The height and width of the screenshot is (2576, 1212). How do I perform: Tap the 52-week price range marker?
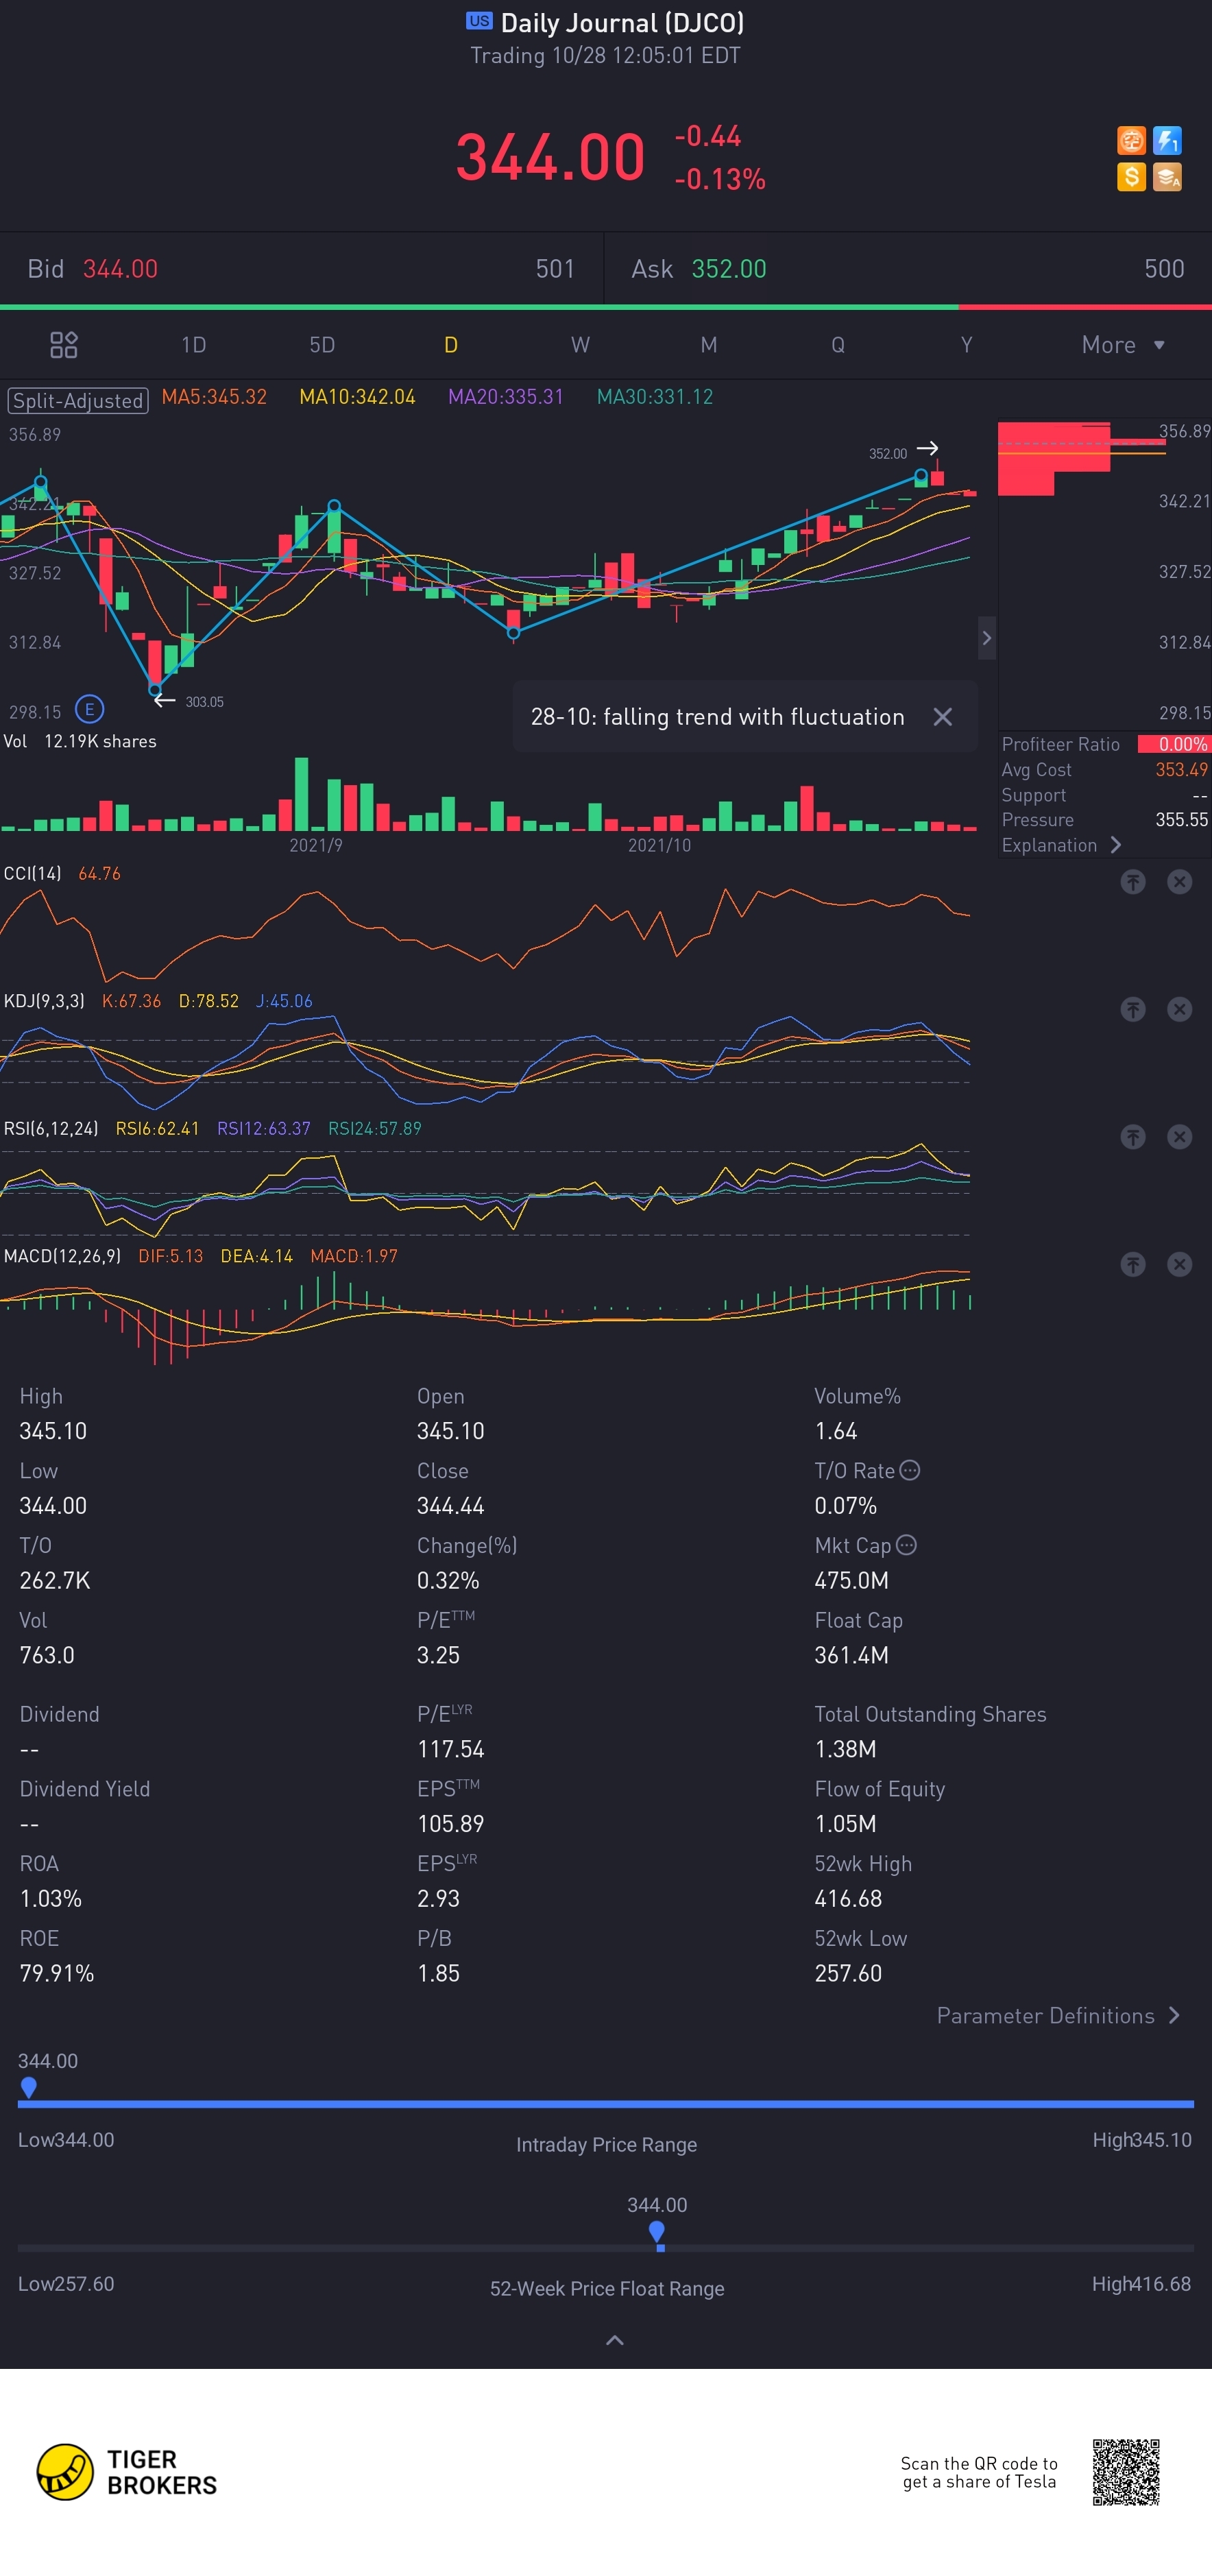657,2233
